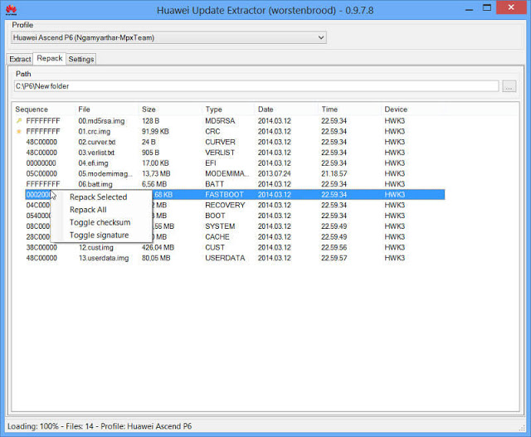Viewport: 531px width, 437px height.
Task: Click the 2013.07.24 date cell
Action: click(275, 173)
